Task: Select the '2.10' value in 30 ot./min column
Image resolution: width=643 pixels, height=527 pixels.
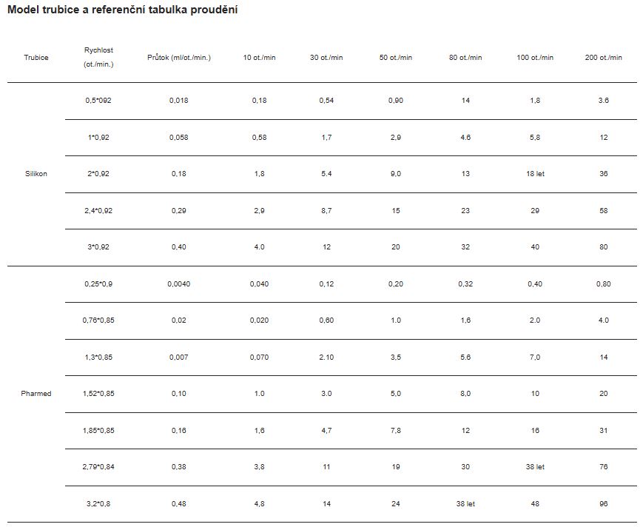Action: [326, 358]
